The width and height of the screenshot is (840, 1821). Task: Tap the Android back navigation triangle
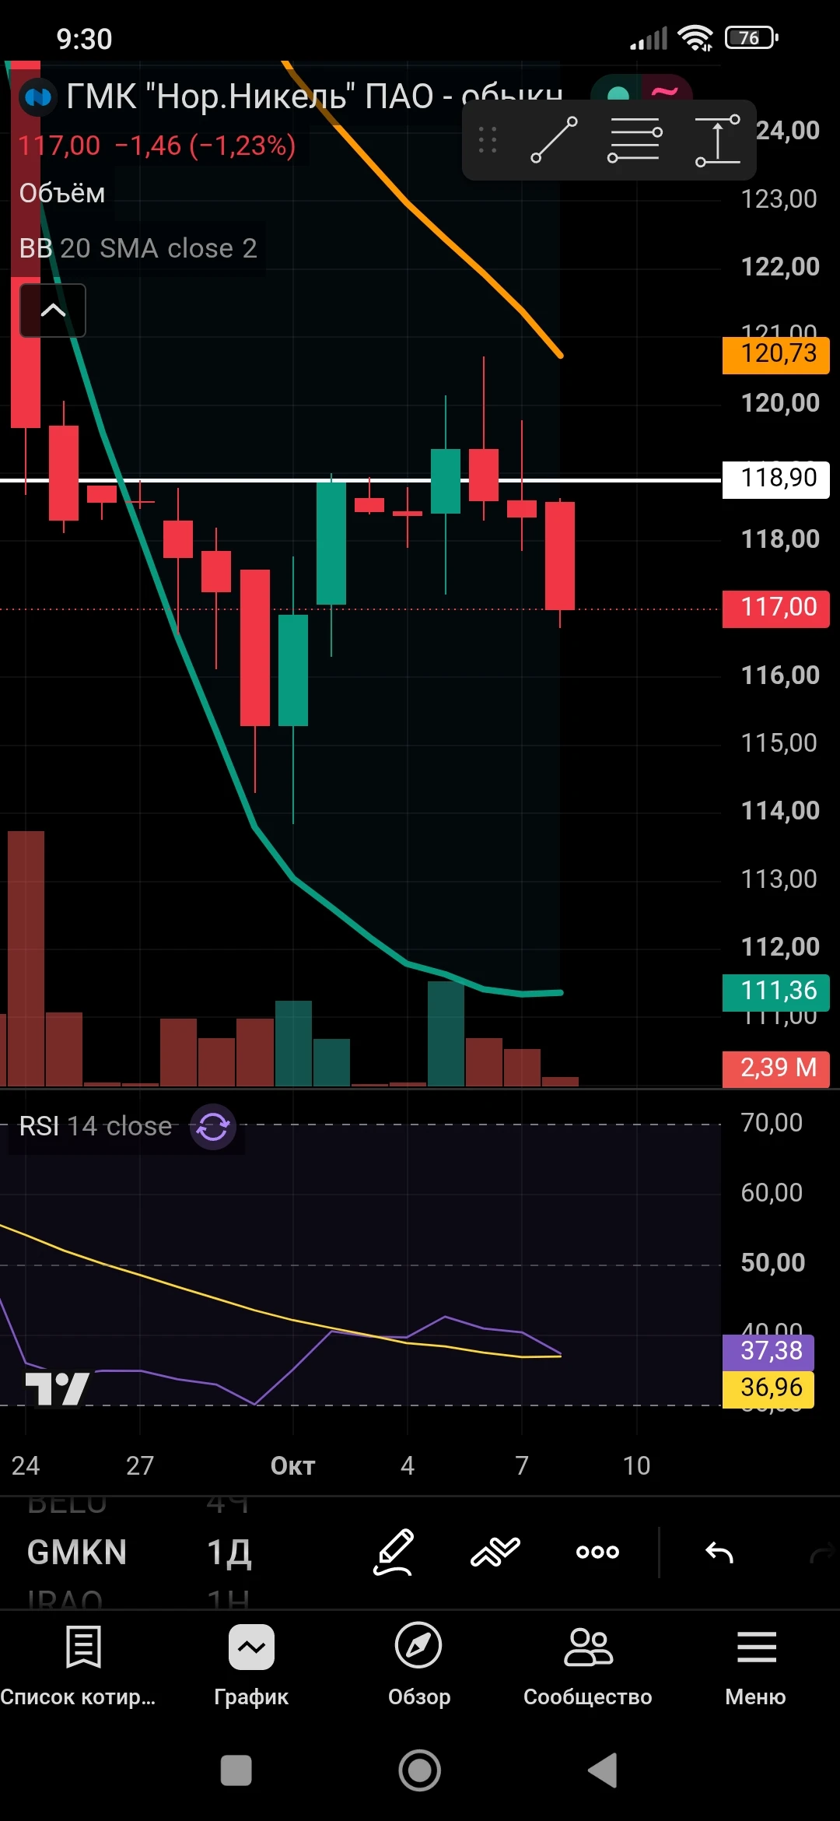click(603, 1770)
